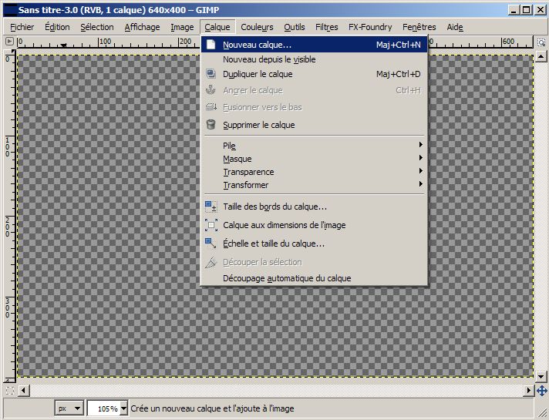Screen dimensions: 549x420
Task: Open the px unit dropdown
Action: pos(69,408)
